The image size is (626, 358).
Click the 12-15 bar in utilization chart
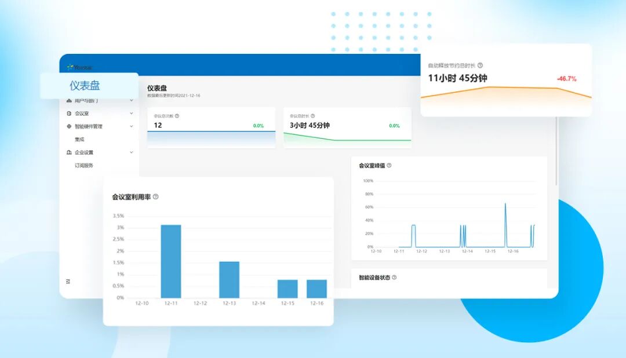click(x=287, y=289)
